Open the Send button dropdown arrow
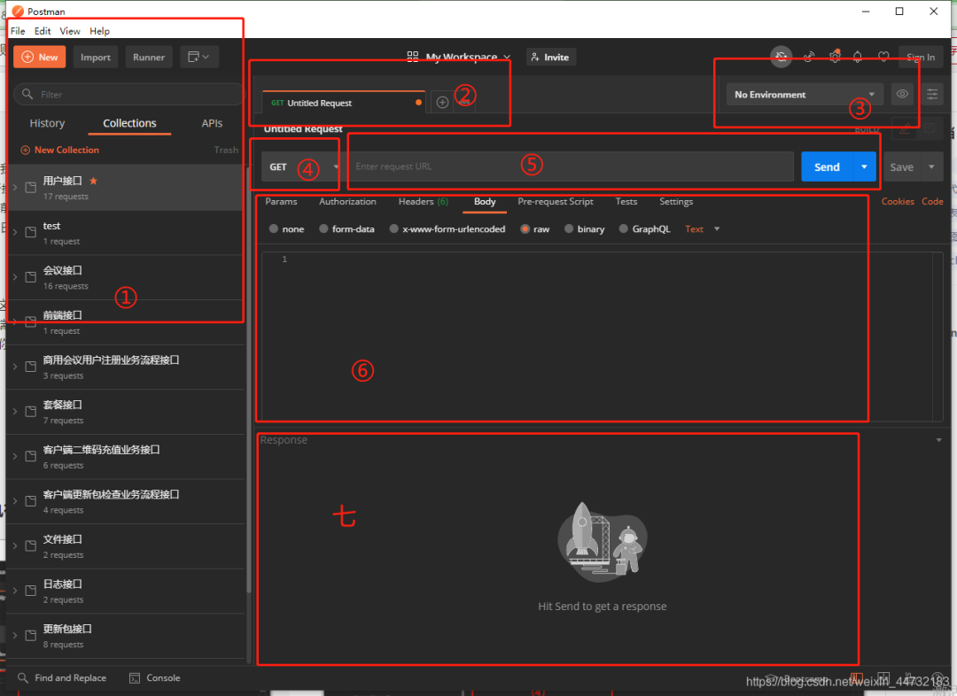The height and width of the screenshot is (696, 957). 864,166
